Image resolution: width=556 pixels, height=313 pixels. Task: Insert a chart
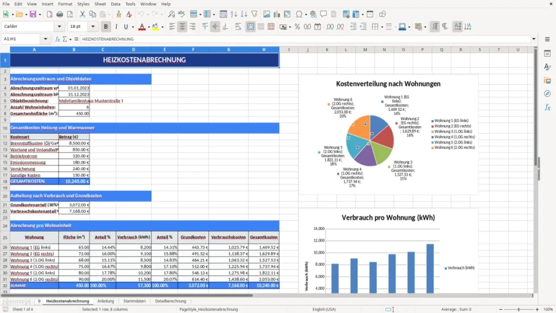click(277, 14)
